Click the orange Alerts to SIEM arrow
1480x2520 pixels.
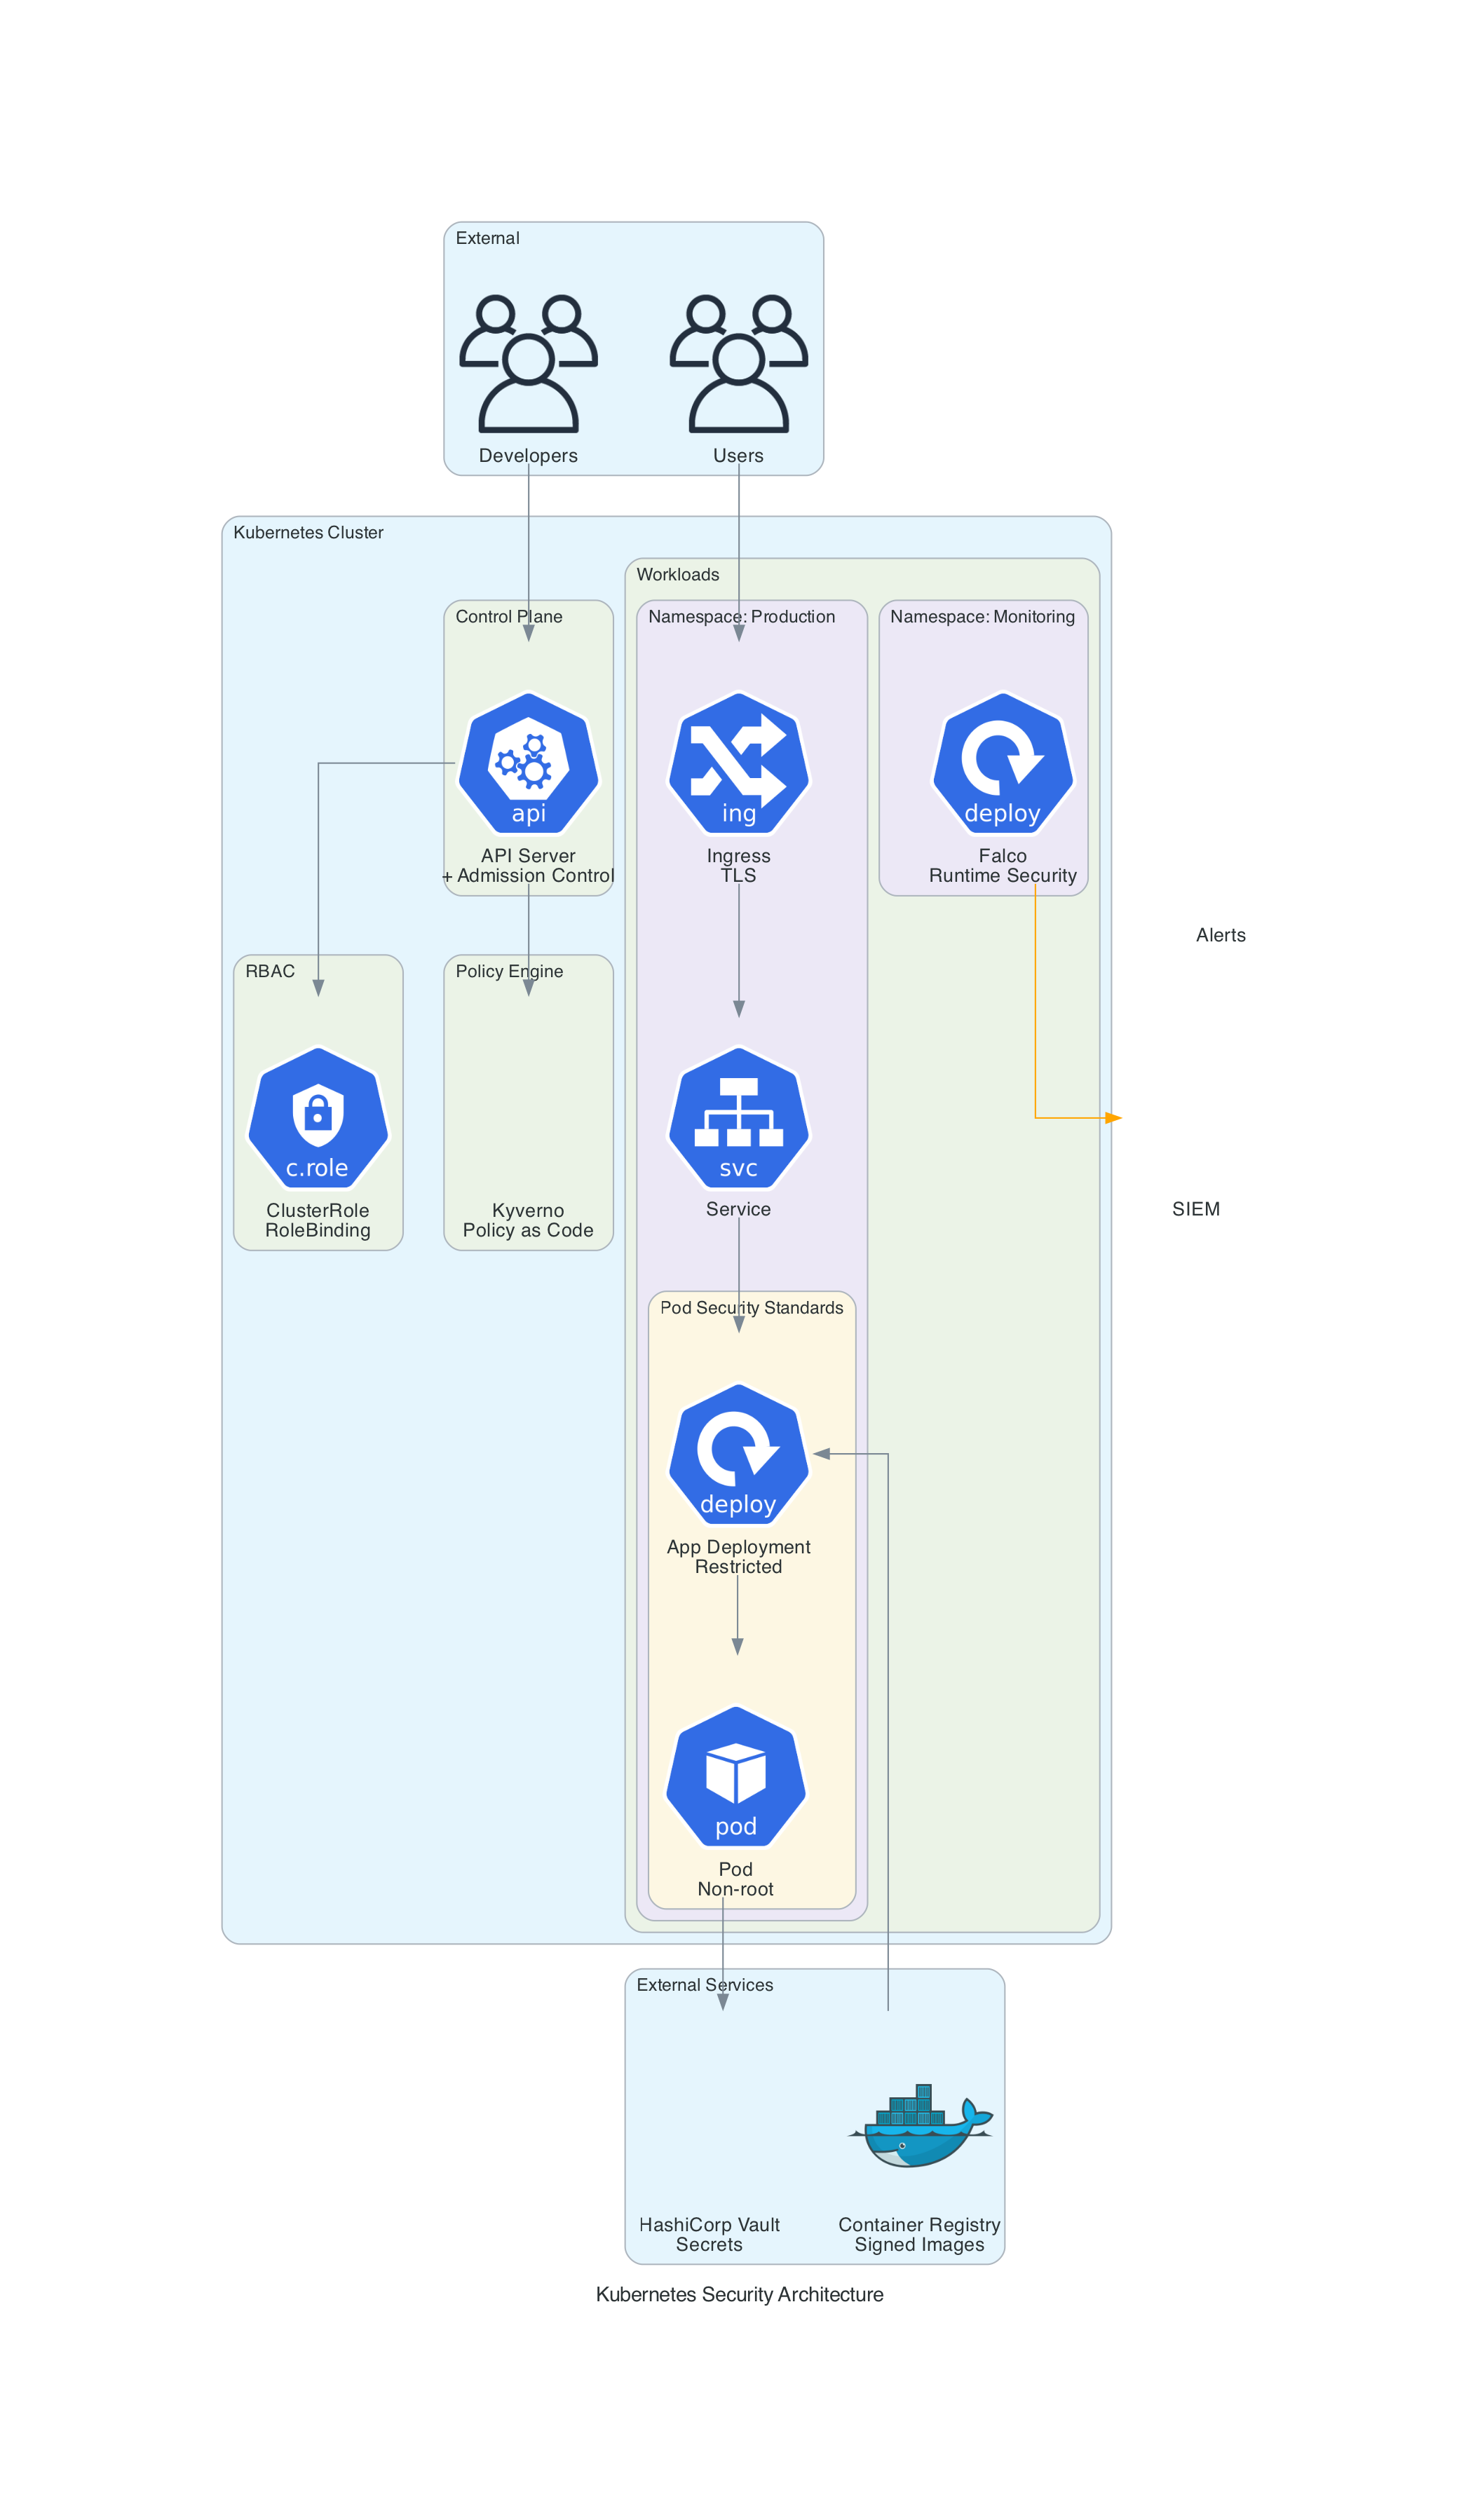click(x=1075, y=1118)
